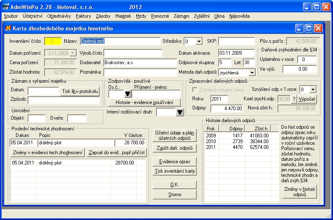Click the black arrow next to Os.č. field
The height and width of the screenshot is (220, 333).
coord(128,94)
